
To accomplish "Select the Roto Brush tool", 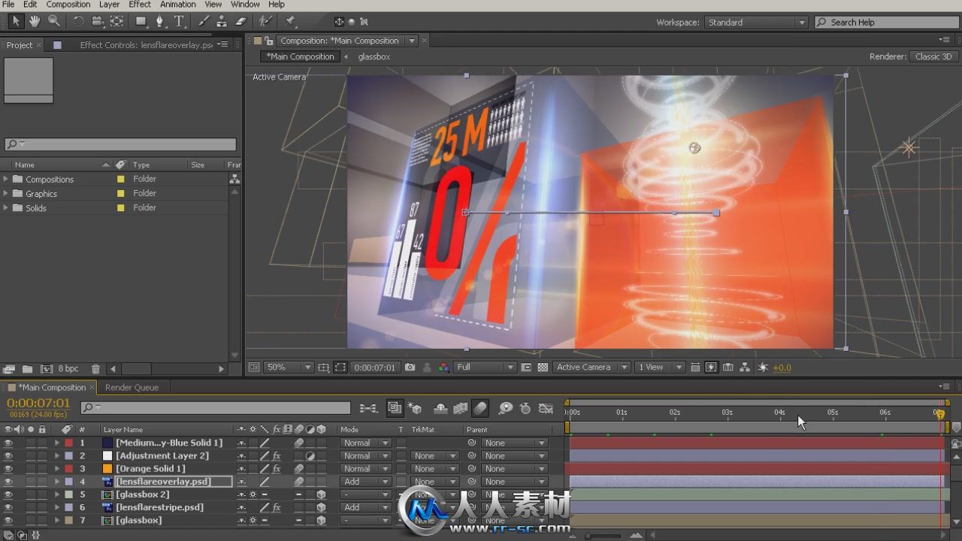I will 265,22.
